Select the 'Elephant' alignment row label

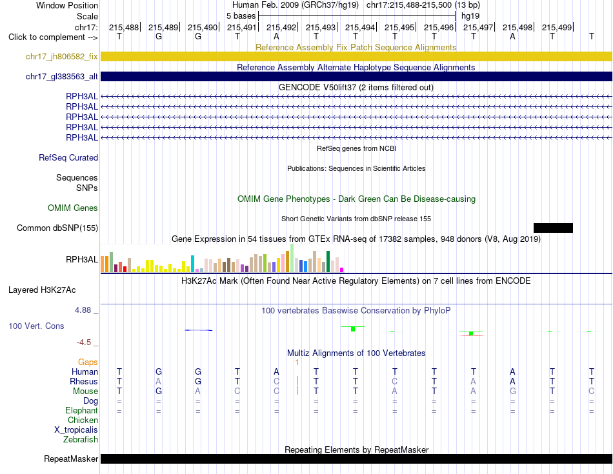coord(81,410)
